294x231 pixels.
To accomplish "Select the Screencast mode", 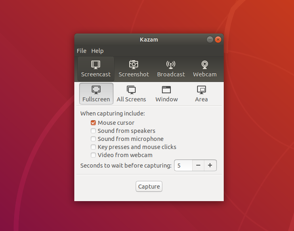I will (x=96, y=69).
